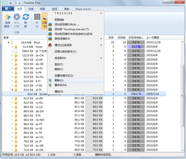Choose 添加到 "bootmgr.exe.zip"(T)
Image resolution: width=186 pixels, height=159 pixels.
[76, 29]
